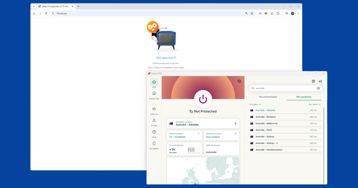Select Australia - Sydney - 2 location
358x188 pixels.
[286, 143]
